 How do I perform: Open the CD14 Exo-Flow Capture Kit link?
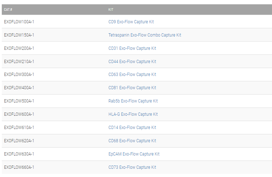point(132,128)
